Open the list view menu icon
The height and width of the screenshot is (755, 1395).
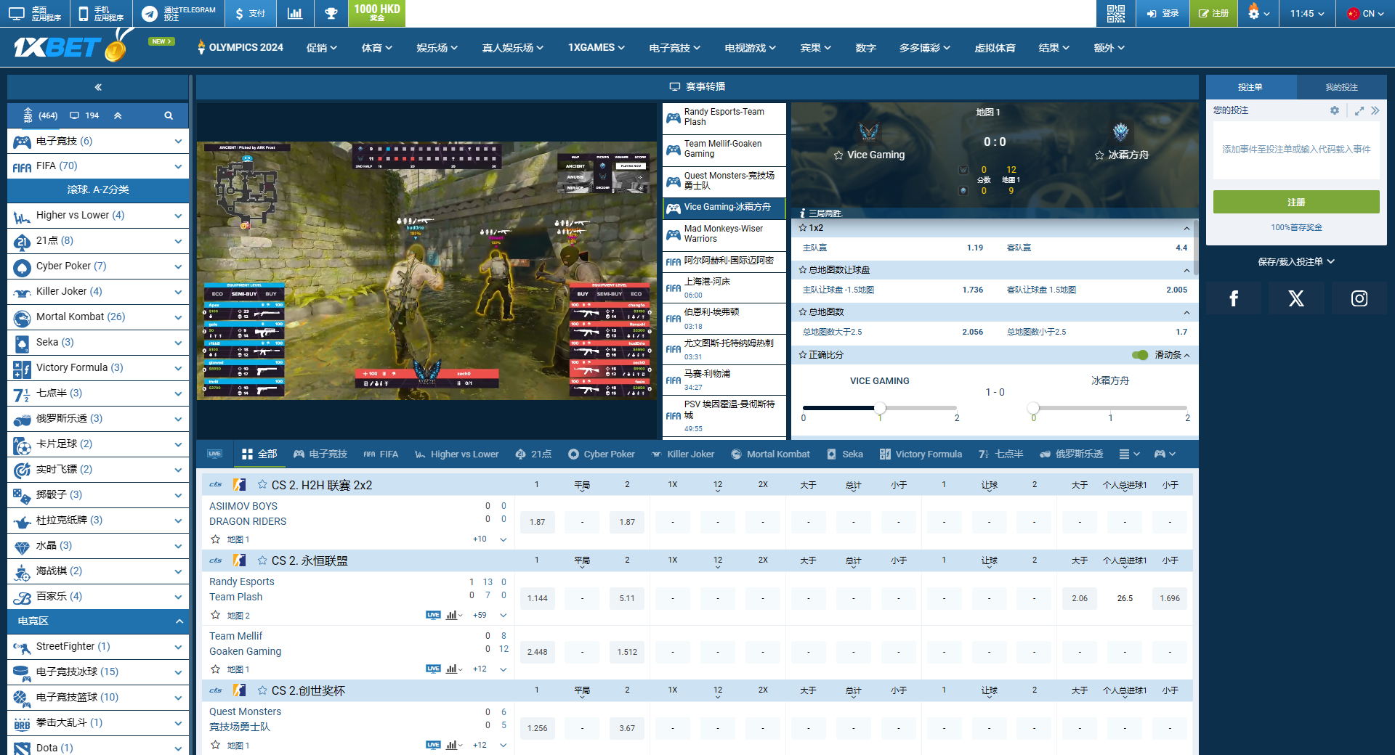point(1128,454)
